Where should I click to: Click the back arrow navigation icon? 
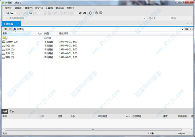pyautogui.click(x=6, y=29)
